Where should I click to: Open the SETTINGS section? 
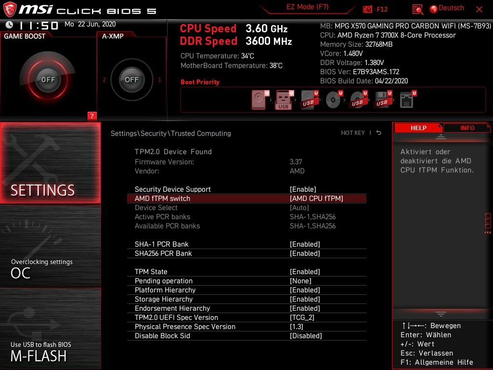pyautogui.click(x=50, y=163)
